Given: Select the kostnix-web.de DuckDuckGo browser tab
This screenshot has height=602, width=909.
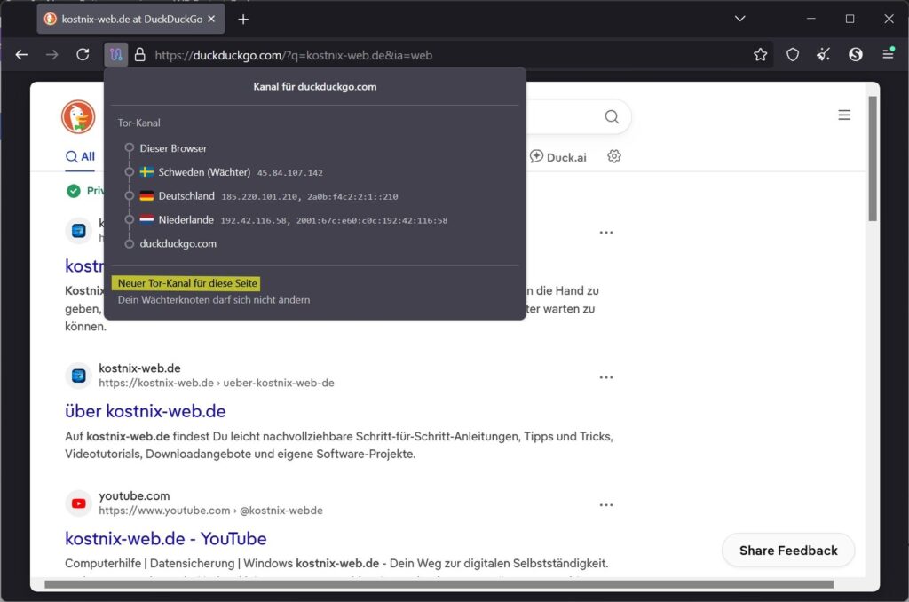Looking at the screenshot, I should tap(130, 20).
